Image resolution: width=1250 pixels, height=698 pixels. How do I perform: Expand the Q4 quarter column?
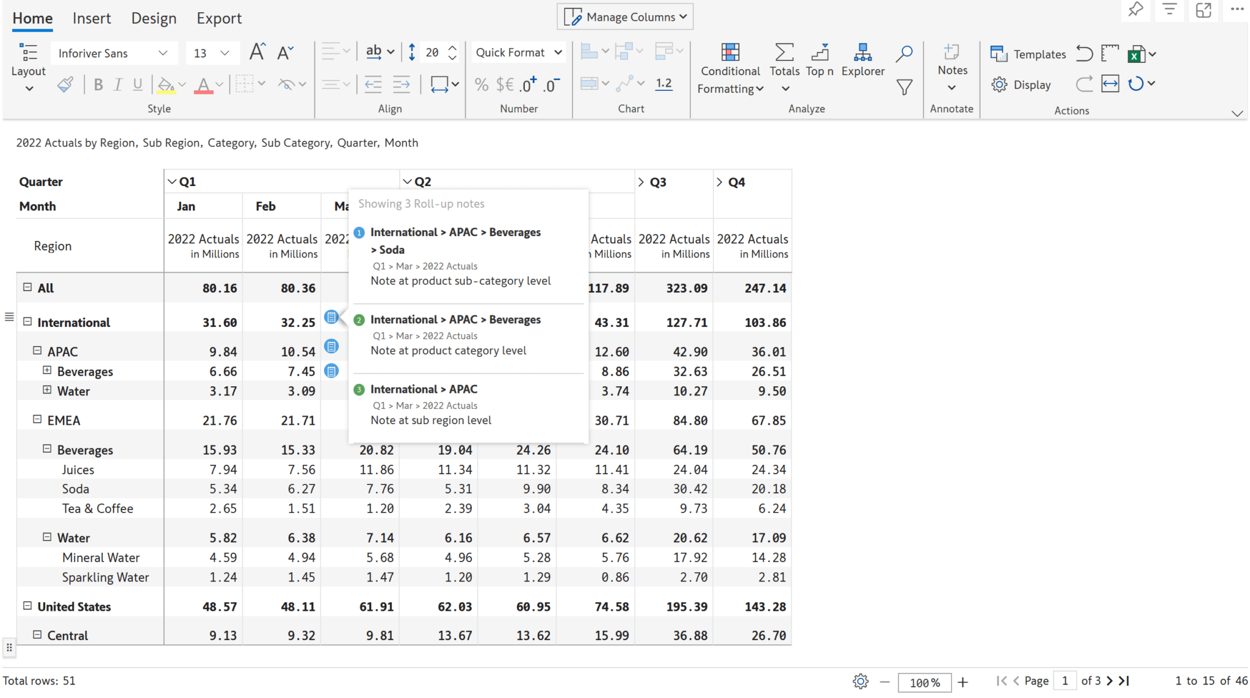pyautogui.click(x=720, y=182)
